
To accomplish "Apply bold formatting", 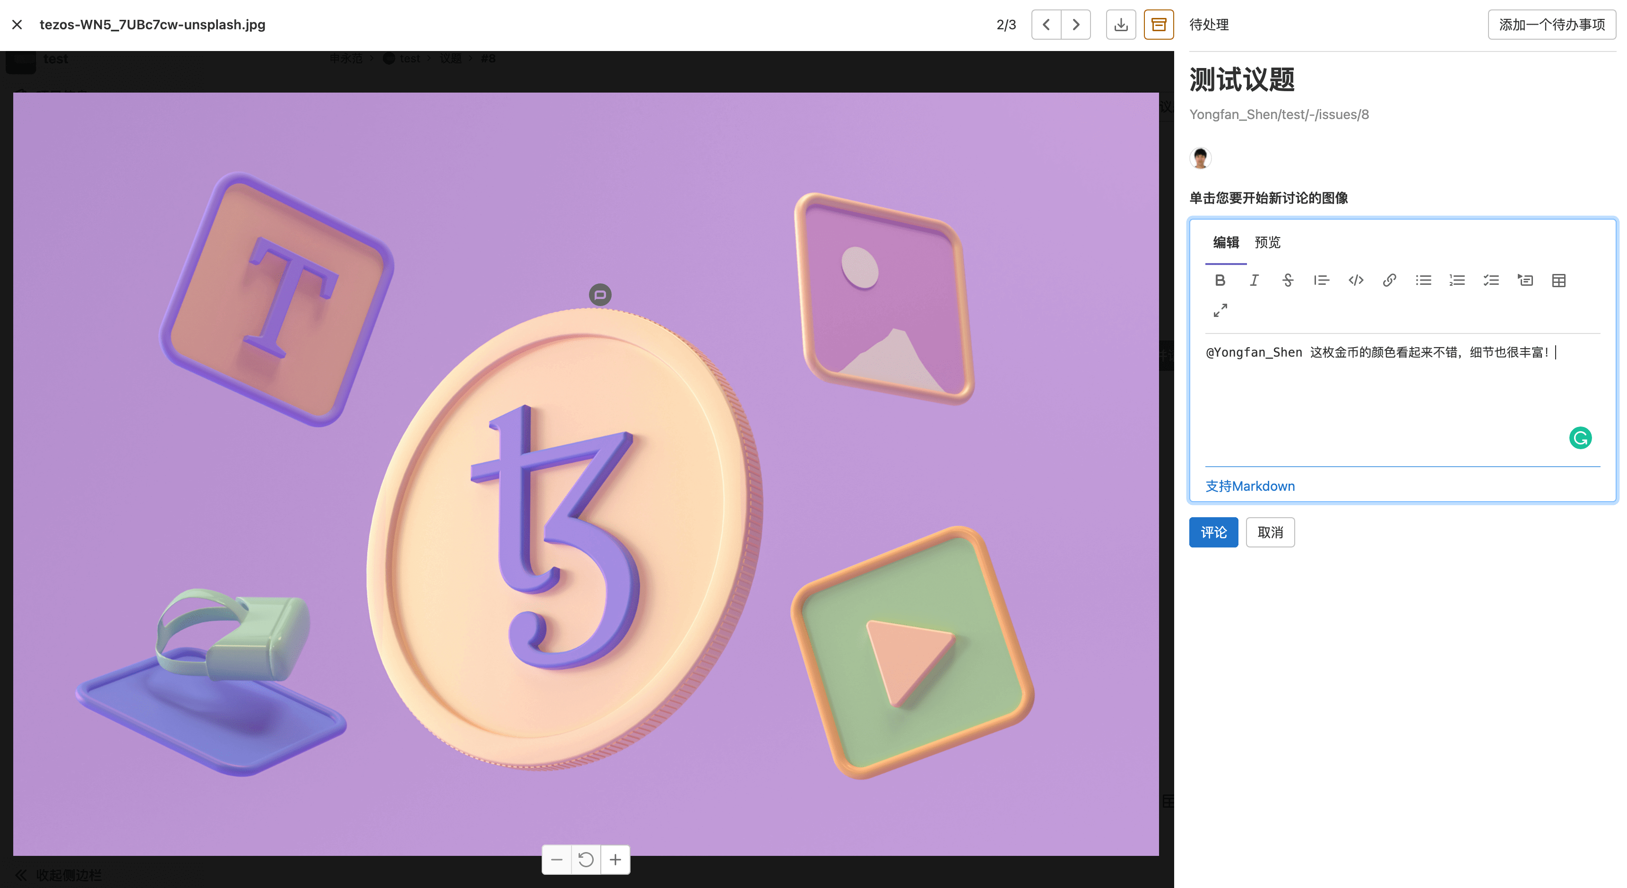I will 1220,280.
